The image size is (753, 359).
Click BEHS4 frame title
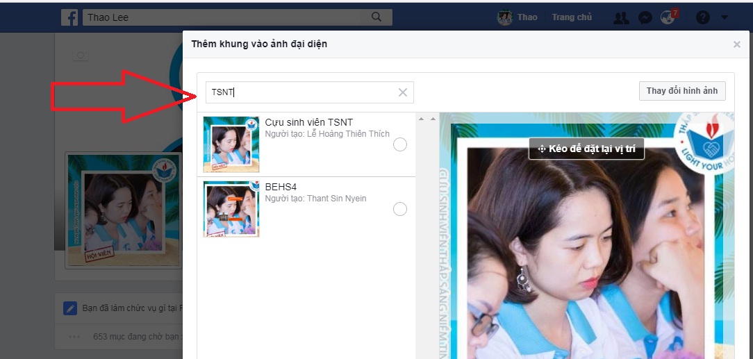click(x=281, y=187)
